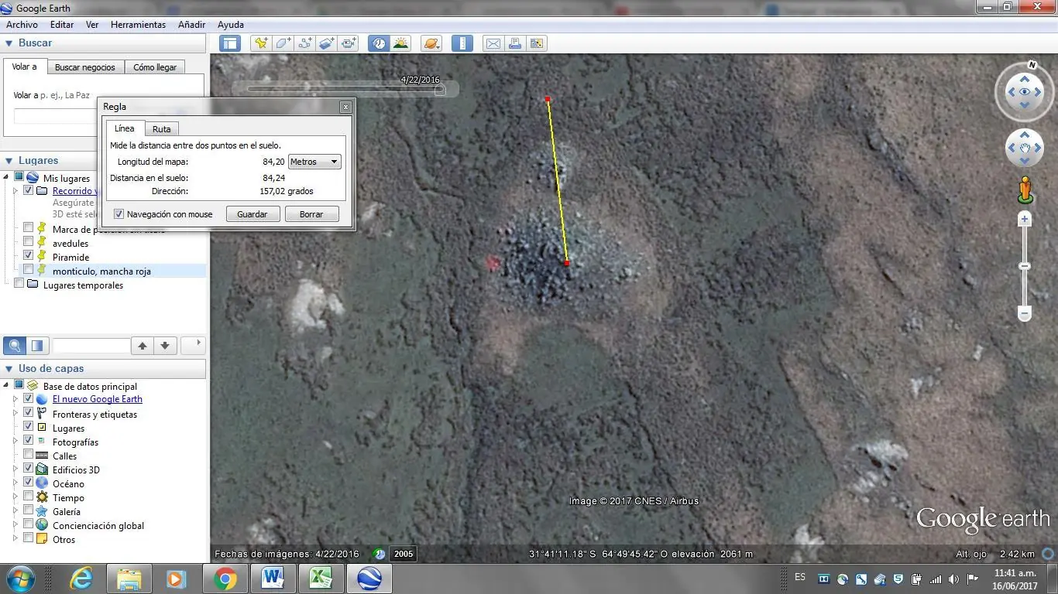This screenshot has height=594, width=1058.
Task: Add a placemark with the pushpin tool
Action: [261, 43]
